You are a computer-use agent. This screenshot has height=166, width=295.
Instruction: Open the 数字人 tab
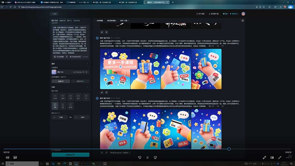coord(69,20)
